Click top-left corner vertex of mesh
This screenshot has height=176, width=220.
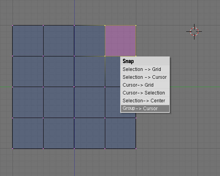pyautogui.click(x=13, y=25)
